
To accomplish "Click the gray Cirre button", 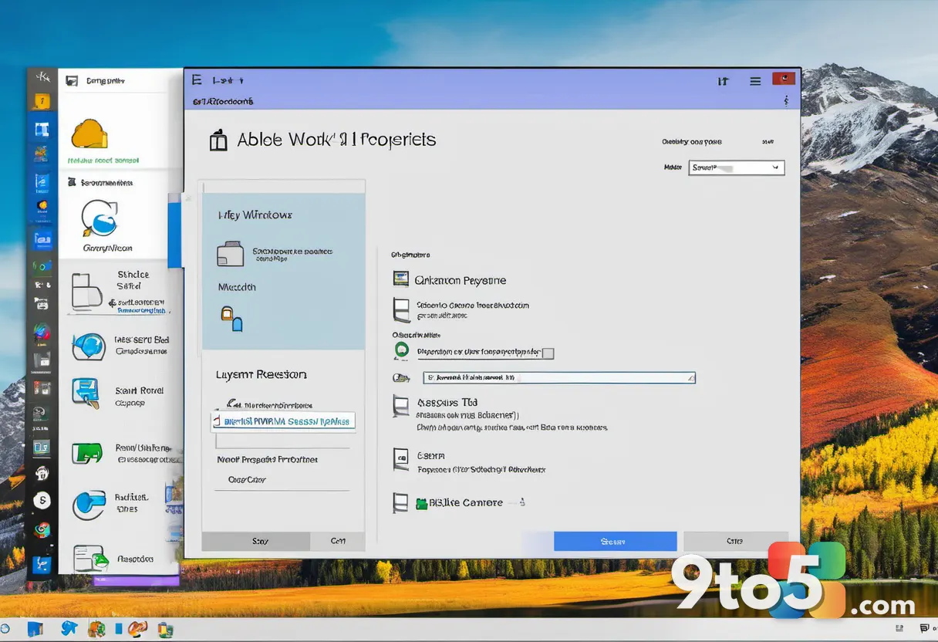I will pos(735,541).
